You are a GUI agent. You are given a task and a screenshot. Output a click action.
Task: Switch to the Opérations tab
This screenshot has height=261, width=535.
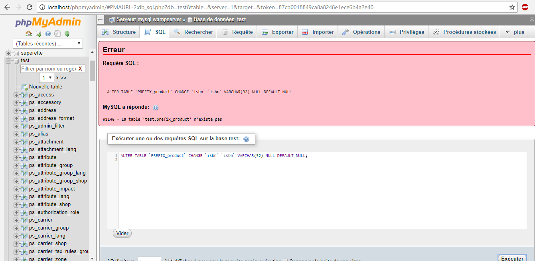point(361,32)
